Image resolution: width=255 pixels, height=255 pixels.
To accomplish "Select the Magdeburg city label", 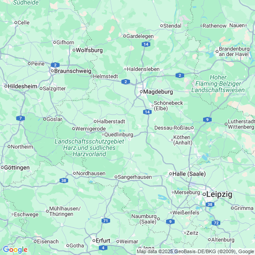I will pos(158,92).
